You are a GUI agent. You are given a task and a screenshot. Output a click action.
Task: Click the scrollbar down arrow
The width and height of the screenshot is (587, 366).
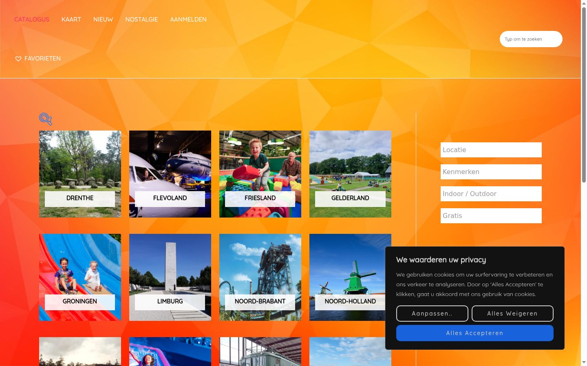click(x=584, y=362)
